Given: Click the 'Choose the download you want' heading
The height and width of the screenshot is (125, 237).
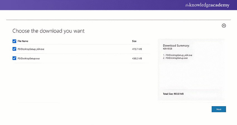Looking at the screenshot, I should pos(48,31).
